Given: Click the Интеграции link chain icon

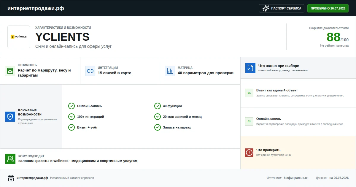Looking at the screenshot, I should pyautogui.click(x=90, y=71).
